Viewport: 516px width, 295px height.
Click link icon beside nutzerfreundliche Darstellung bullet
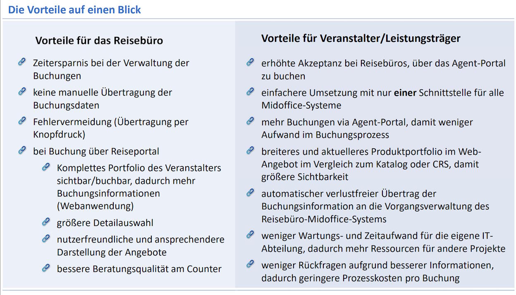46,238
